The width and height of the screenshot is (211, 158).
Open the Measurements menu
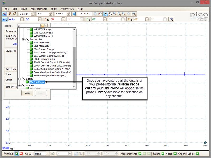pos(39,9)
